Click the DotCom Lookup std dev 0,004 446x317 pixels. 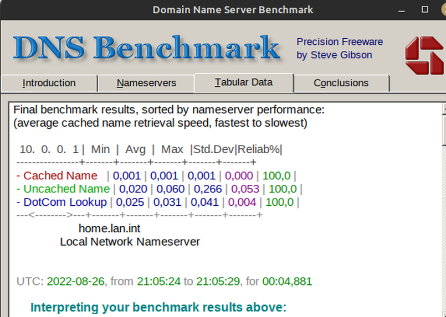[x=242, y=202]
